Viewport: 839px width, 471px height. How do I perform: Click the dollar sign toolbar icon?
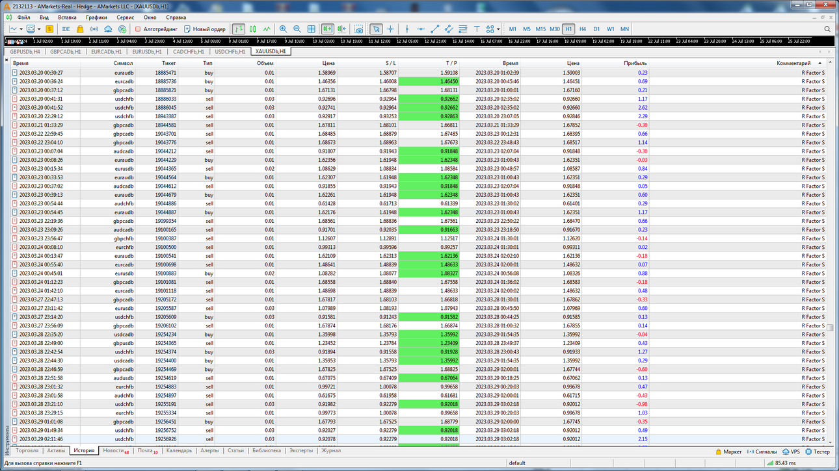click(49, 29)
